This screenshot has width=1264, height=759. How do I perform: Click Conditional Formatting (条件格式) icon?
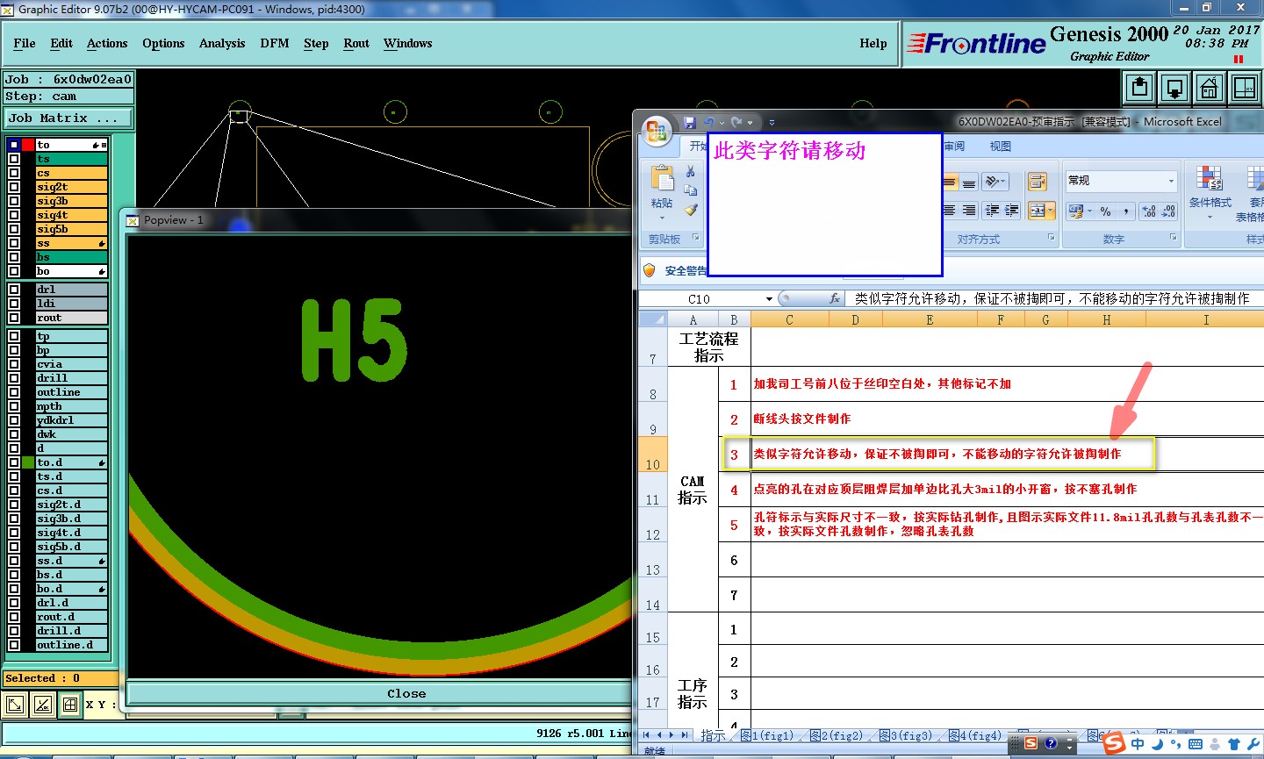(1210, 178)
